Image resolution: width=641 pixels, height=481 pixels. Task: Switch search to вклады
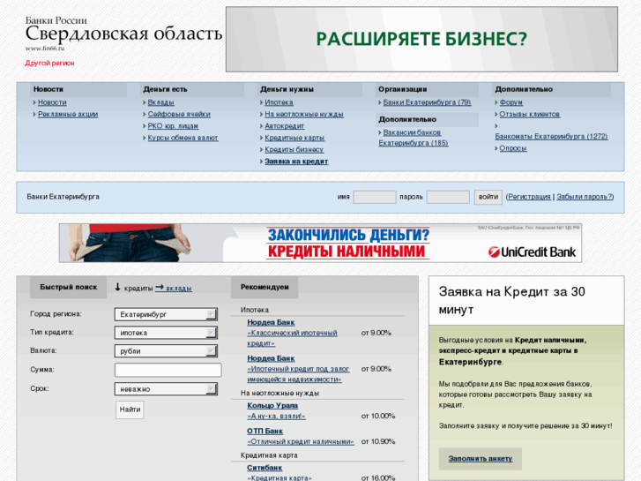click(179, 289)
